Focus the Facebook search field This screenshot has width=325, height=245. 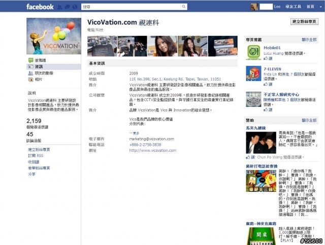pyautogui.click(x=131, y=7)
